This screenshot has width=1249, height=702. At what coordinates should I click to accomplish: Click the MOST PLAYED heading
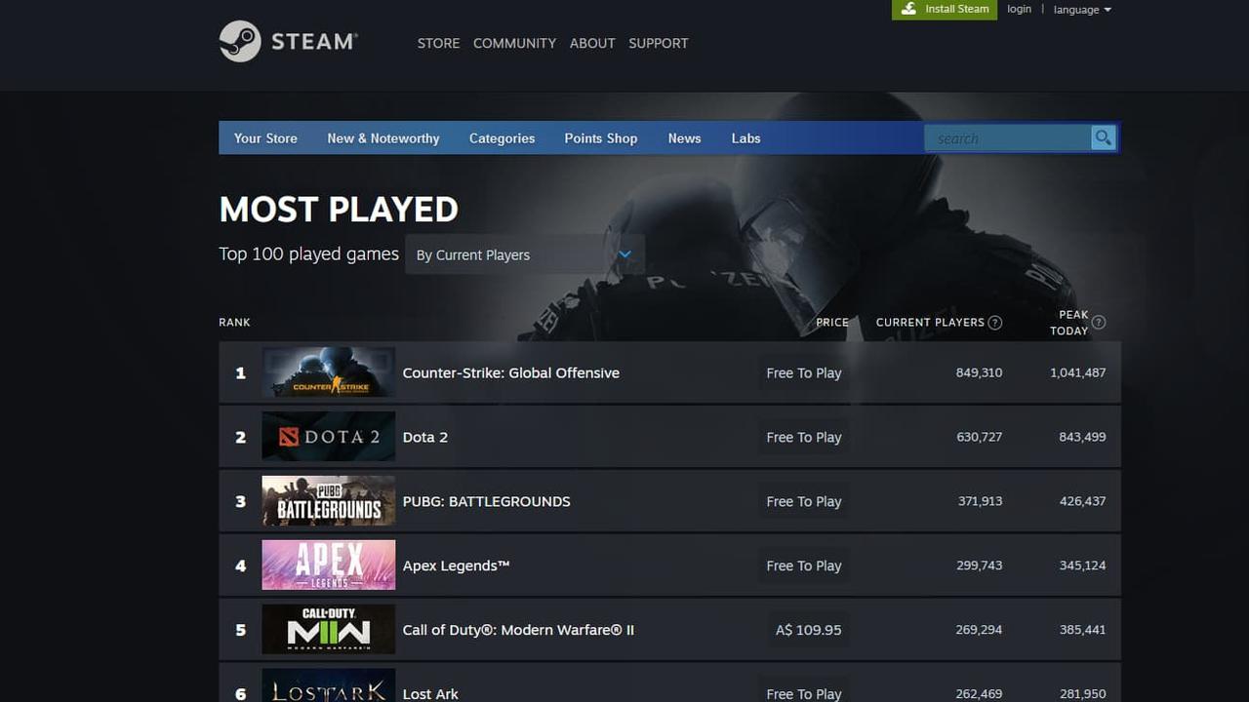(339, 210)
